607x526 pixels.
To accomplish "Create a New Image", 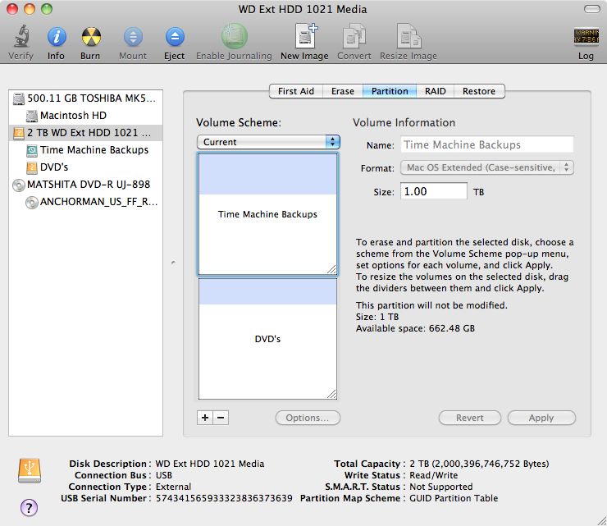I will pyautogui.click(x=306, y=35).
